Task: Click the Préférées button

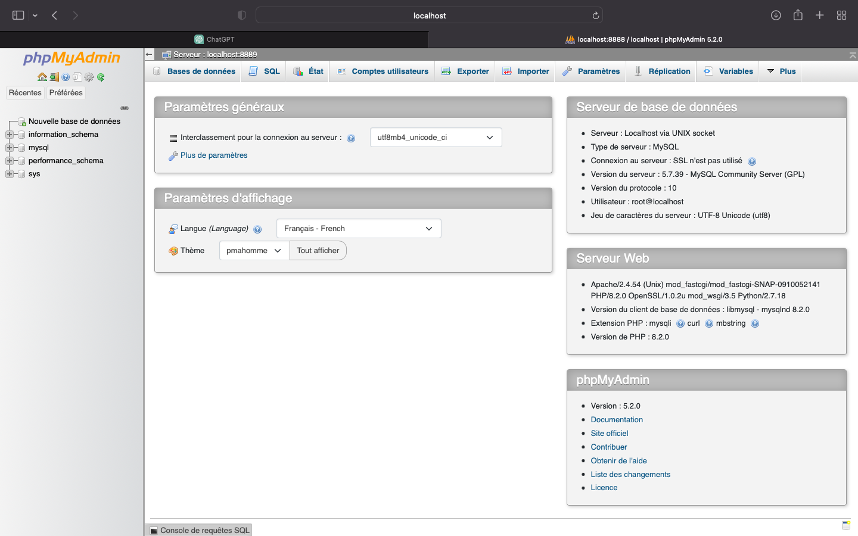Action: pyautogui.click(x=66, y=93)
